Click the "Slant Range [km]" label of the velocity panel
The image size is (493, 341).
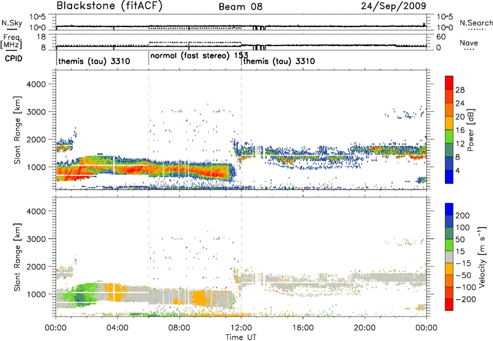point(18,257)
